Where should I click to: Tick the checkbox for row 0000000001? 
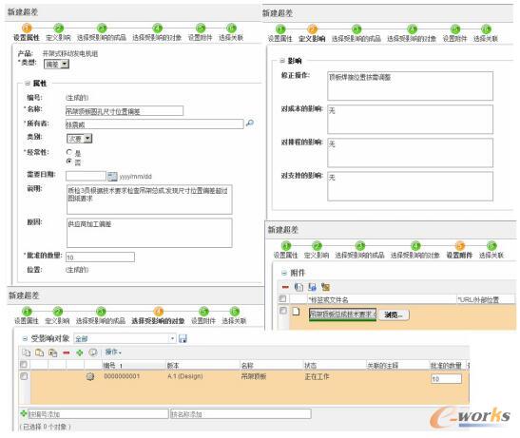tap(24, 376)
